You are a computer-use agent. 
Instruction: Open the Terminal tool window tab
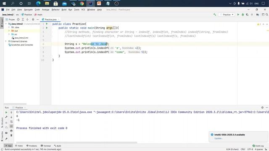tap(46, 146)
